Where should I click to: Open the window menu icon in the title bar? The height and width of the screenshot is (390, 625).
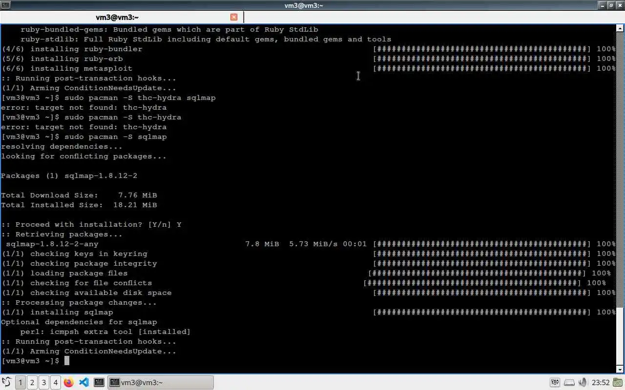pyautogui.click(x=5, y=5)
